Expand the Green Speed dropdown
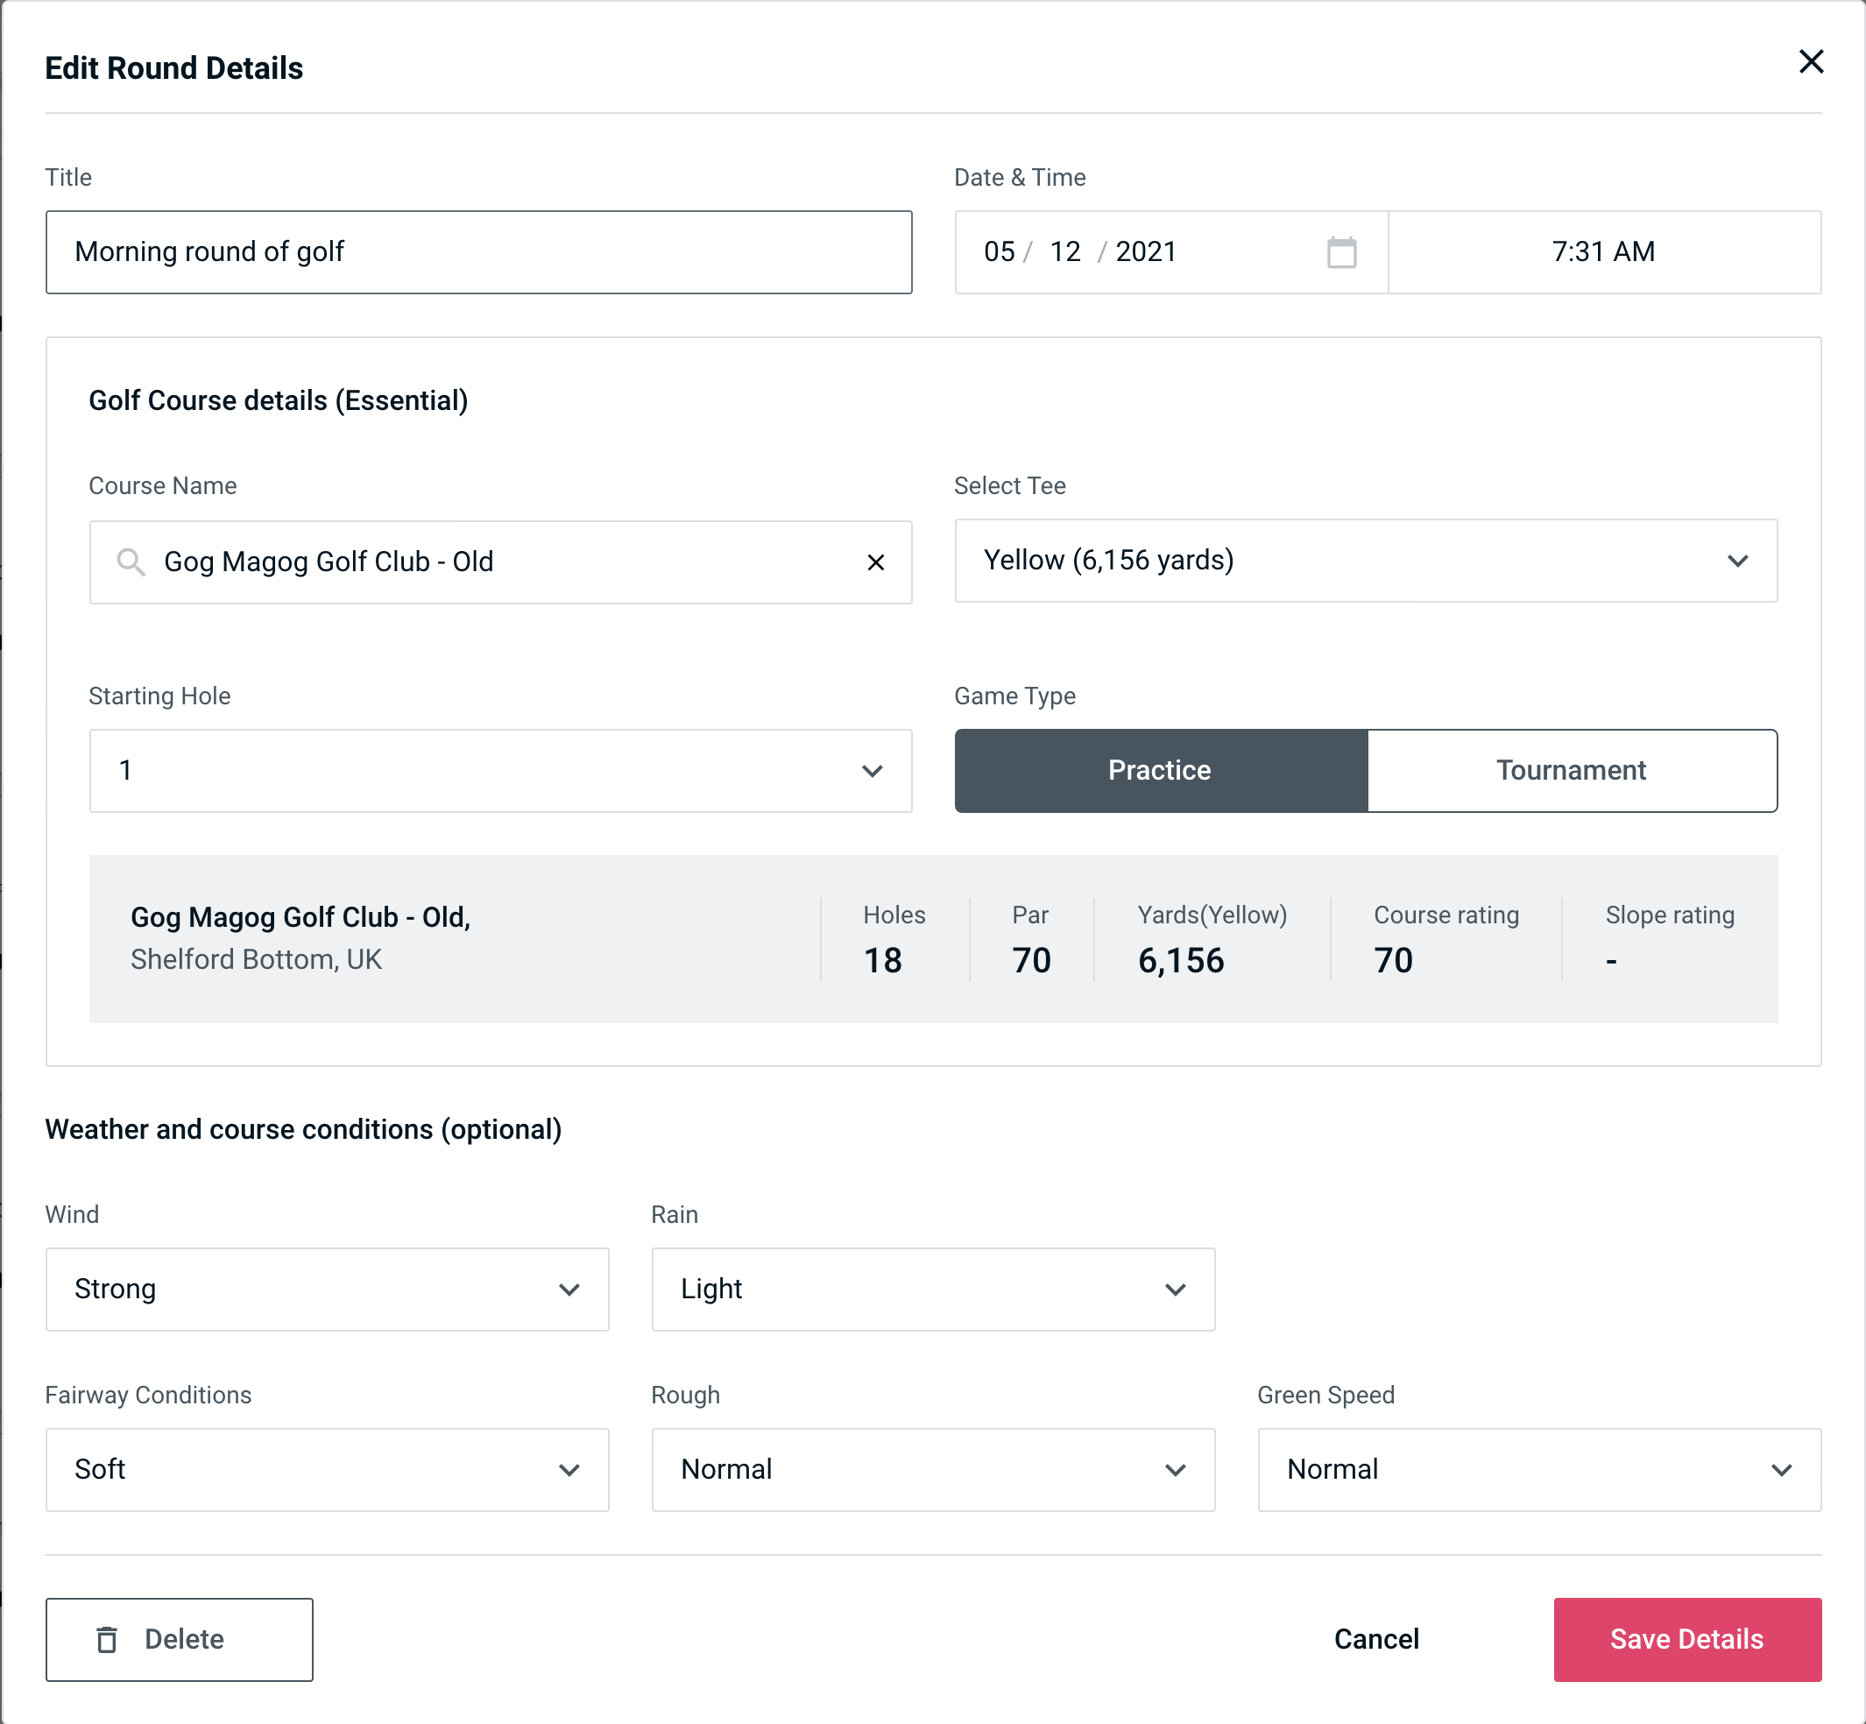Image resolution: width=1866 pixels, height=1724 pixels. (1536, 1469)
